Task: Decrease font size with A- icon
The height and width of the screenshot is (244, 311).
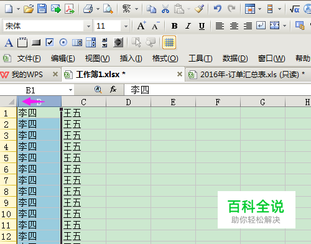Action: [x=155, y=26]
